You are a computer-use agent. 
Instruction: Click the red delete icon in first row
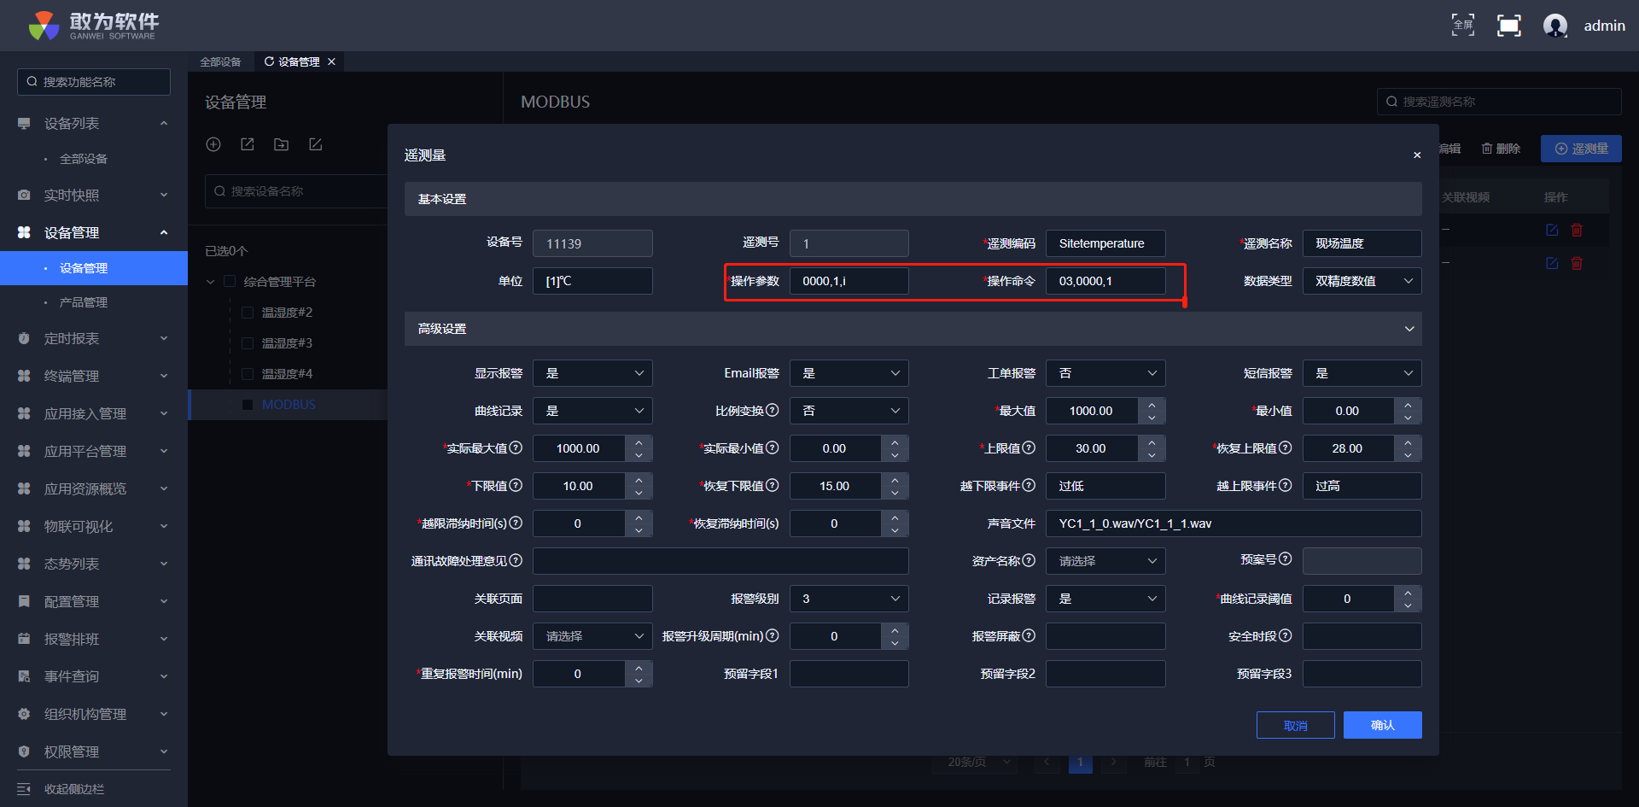1577,230
